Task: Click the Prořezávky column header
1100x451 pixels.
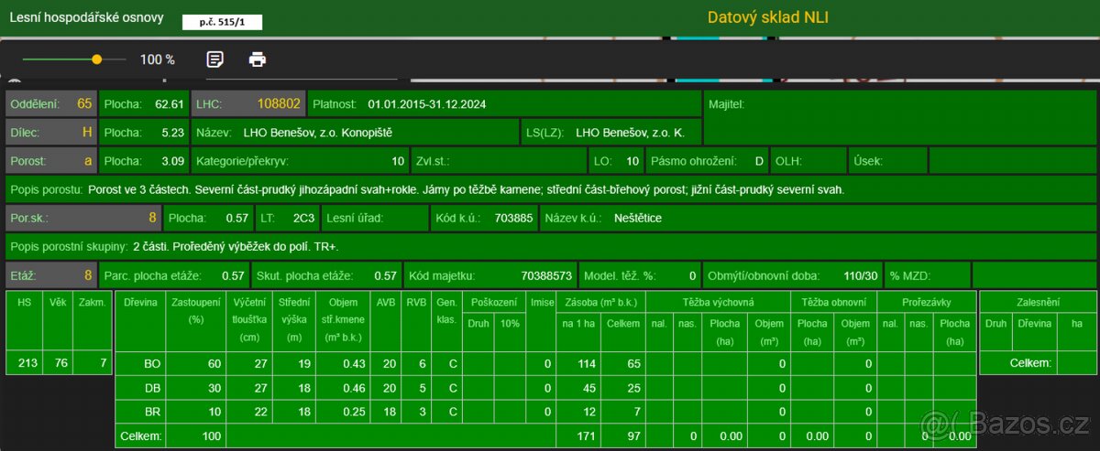Action: pyautogui.click(x=926, y=302)
